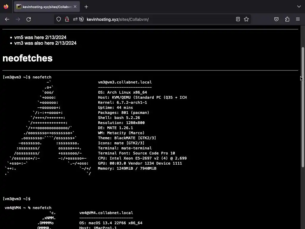Click 'Packages: 801 (pacman)' line
Image resolution: width=305 pixels, height=229 pixels.
(124, 112)
